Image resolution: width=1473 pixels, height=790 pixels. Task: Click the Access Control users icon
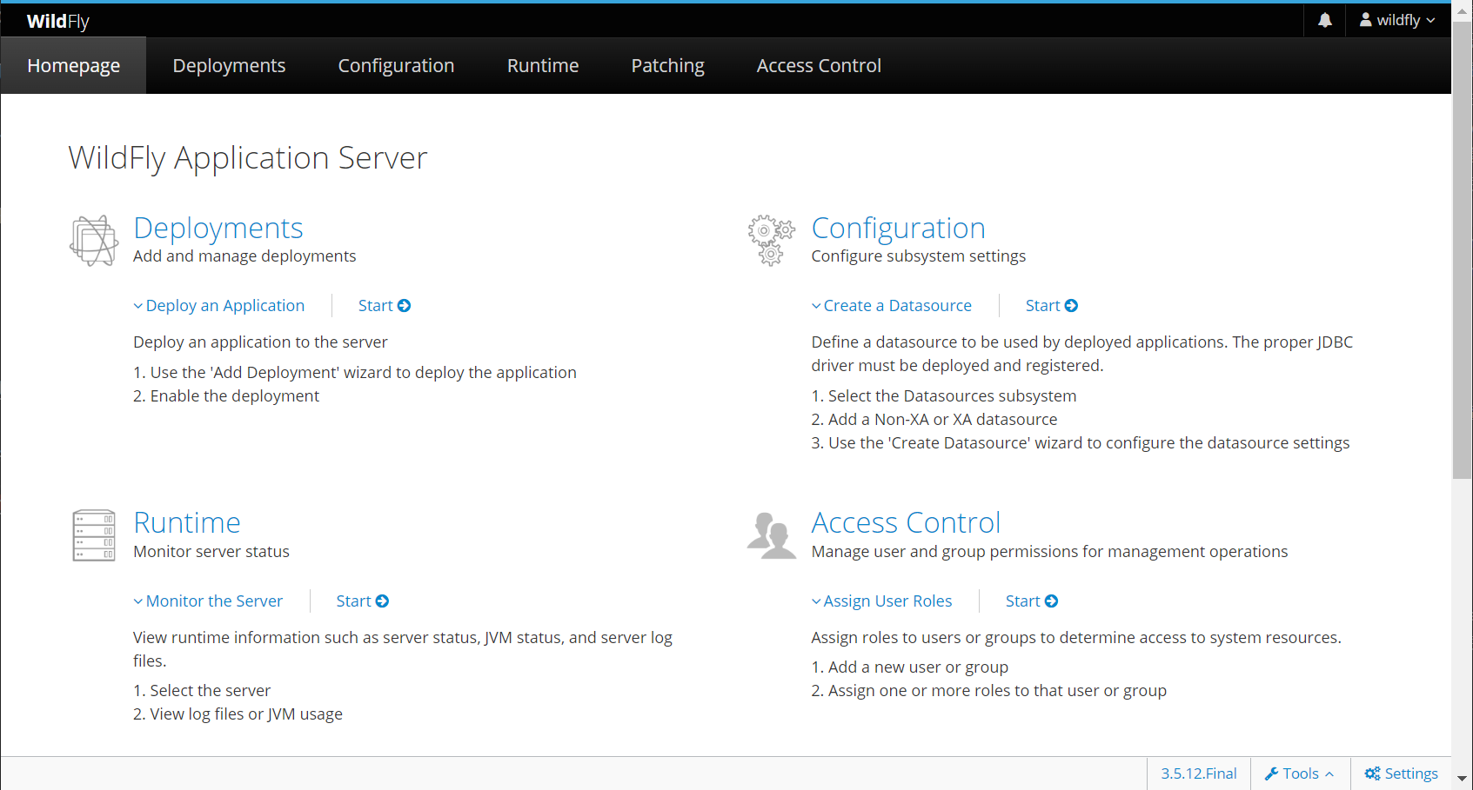click(772, 534)
